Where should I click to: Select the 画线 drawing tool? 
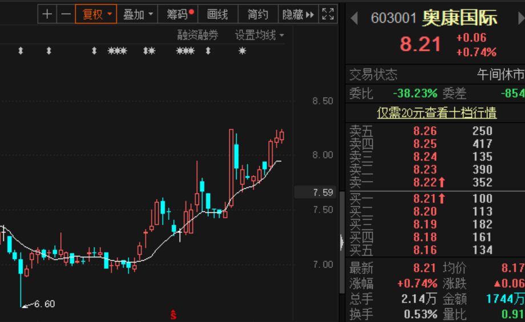click(217, 14)
